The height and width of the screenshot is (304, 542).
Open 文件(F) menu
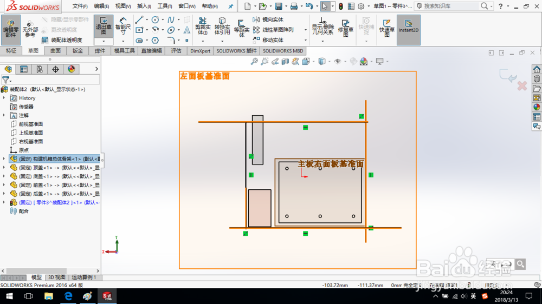pyautogui.click(x=80, y=6)
